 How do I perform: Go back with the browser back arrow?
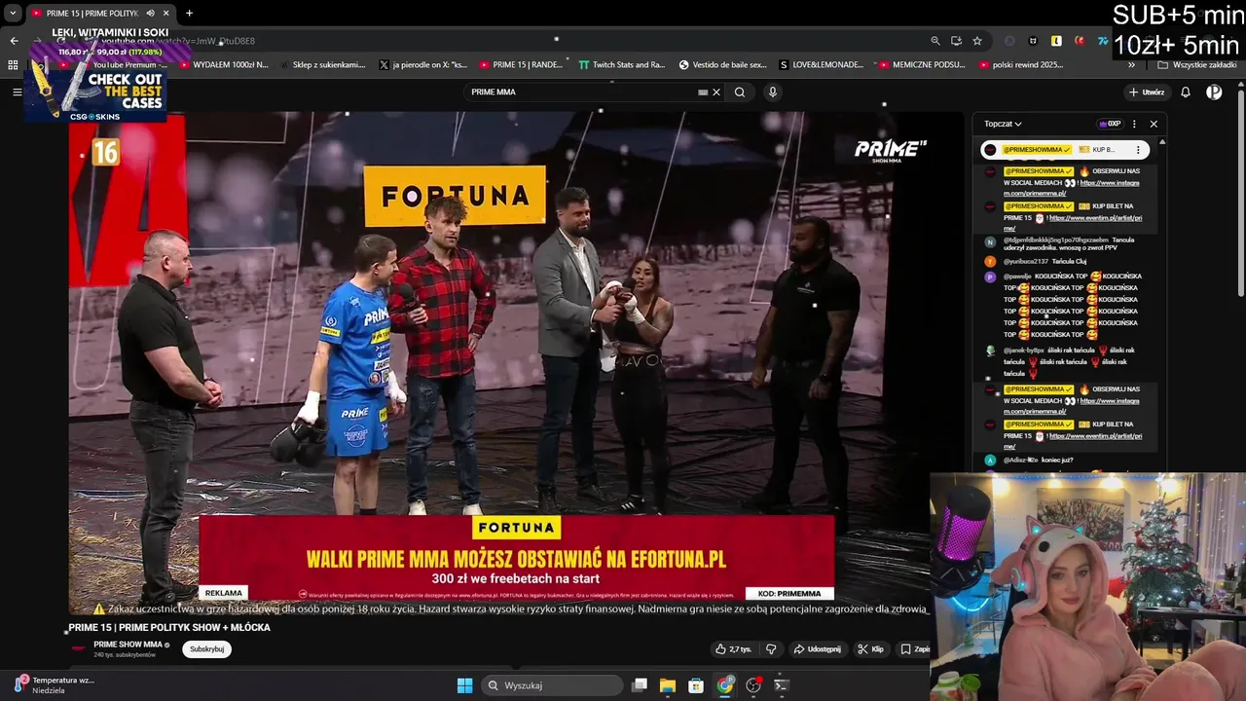[14, 41]
